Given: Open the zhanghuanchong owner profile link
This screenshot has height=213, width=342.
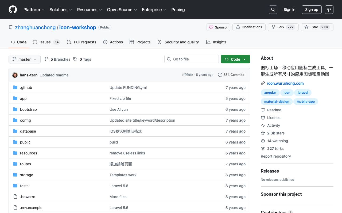Looking at the screenshot, I should (35, 27).
